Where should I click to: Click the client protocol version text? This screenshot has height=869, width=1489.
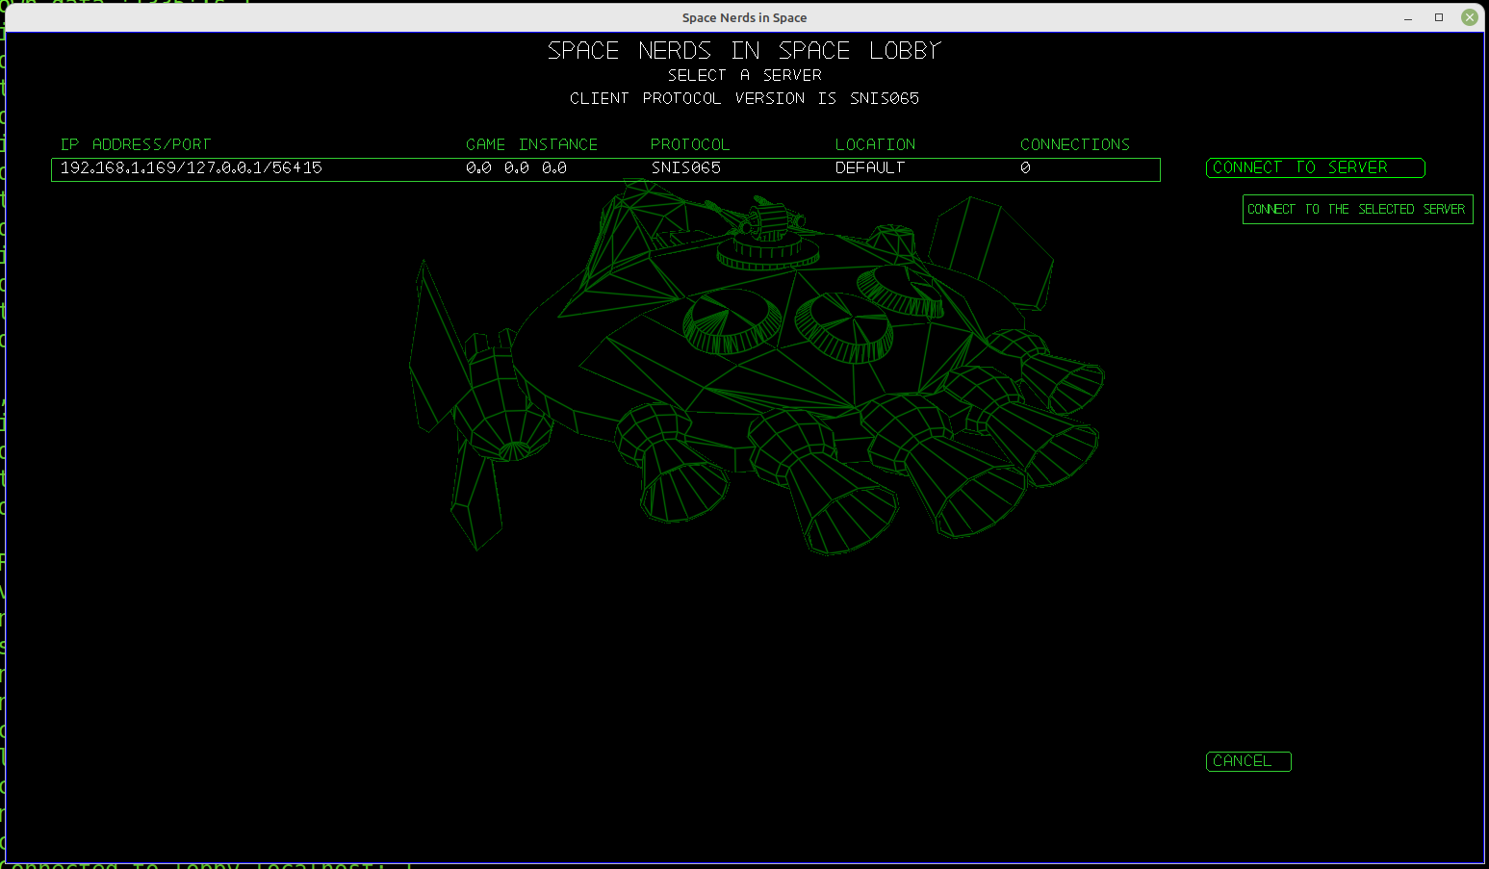coord(744,98)
